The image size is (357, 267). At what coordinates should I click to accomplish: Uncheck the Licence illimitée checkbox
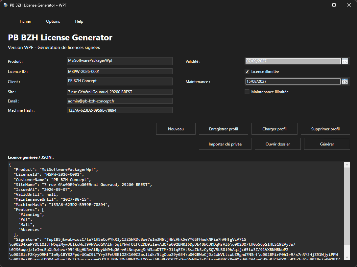click(247, 71)
